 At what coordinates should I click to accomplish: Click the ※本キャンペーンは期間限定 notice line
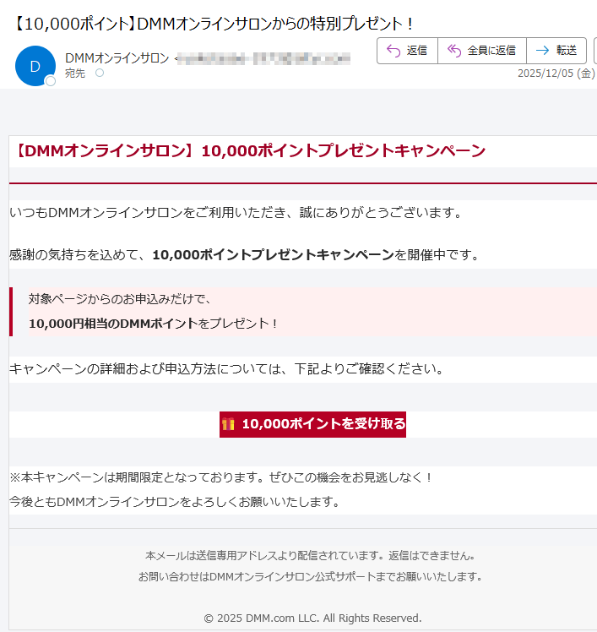(x=221, y=477)
